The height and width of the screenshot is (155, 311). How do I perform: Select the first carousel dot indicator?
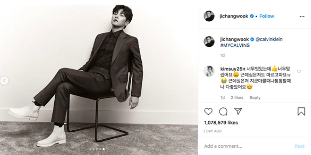(x=90, y=149)
